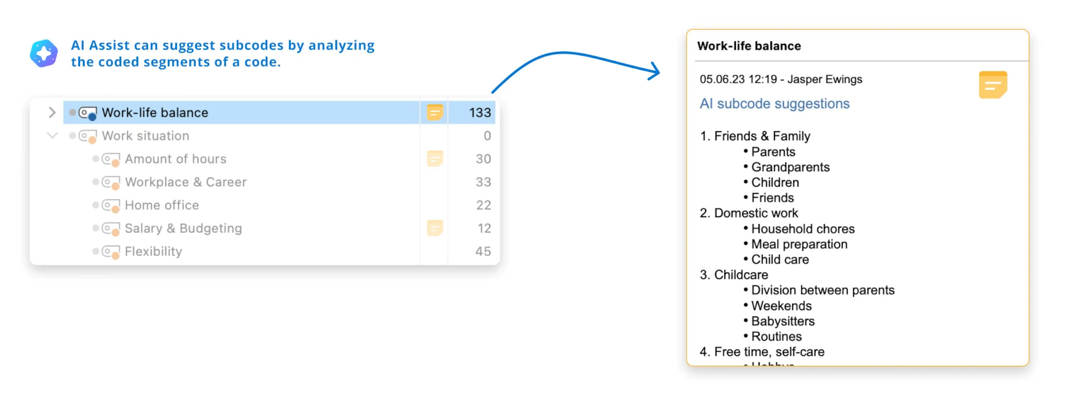1069x398 pixels.
Task: Expand the Work-life balance code
Action: (x=52, y=113)
